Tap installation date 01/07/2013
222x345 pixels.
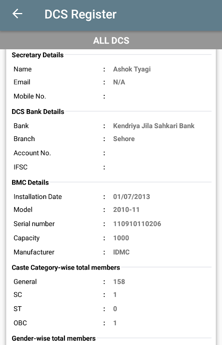[x=132, y=197]
